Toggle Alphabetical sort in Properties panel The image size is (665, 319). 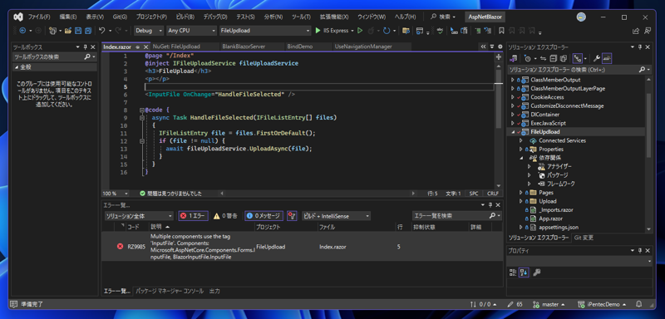pos(524,272)
